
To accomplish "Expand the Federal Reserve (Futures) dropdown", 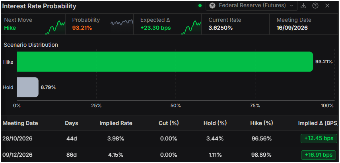I will pos(252,6).
